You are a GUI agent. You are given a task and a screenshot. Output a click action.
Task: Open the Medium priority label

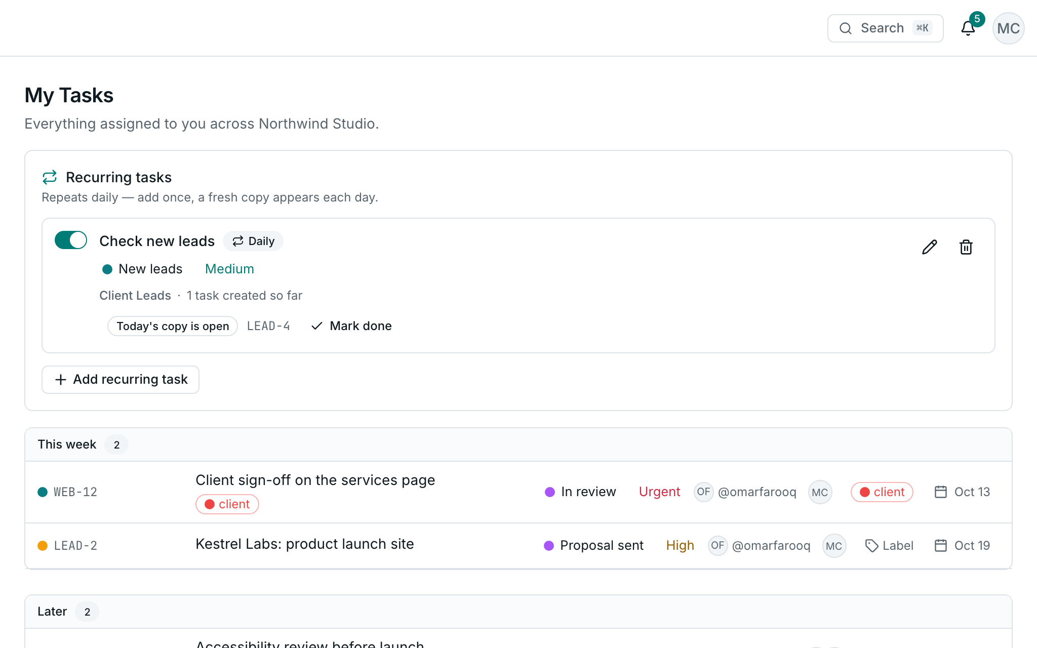(229, 269)
